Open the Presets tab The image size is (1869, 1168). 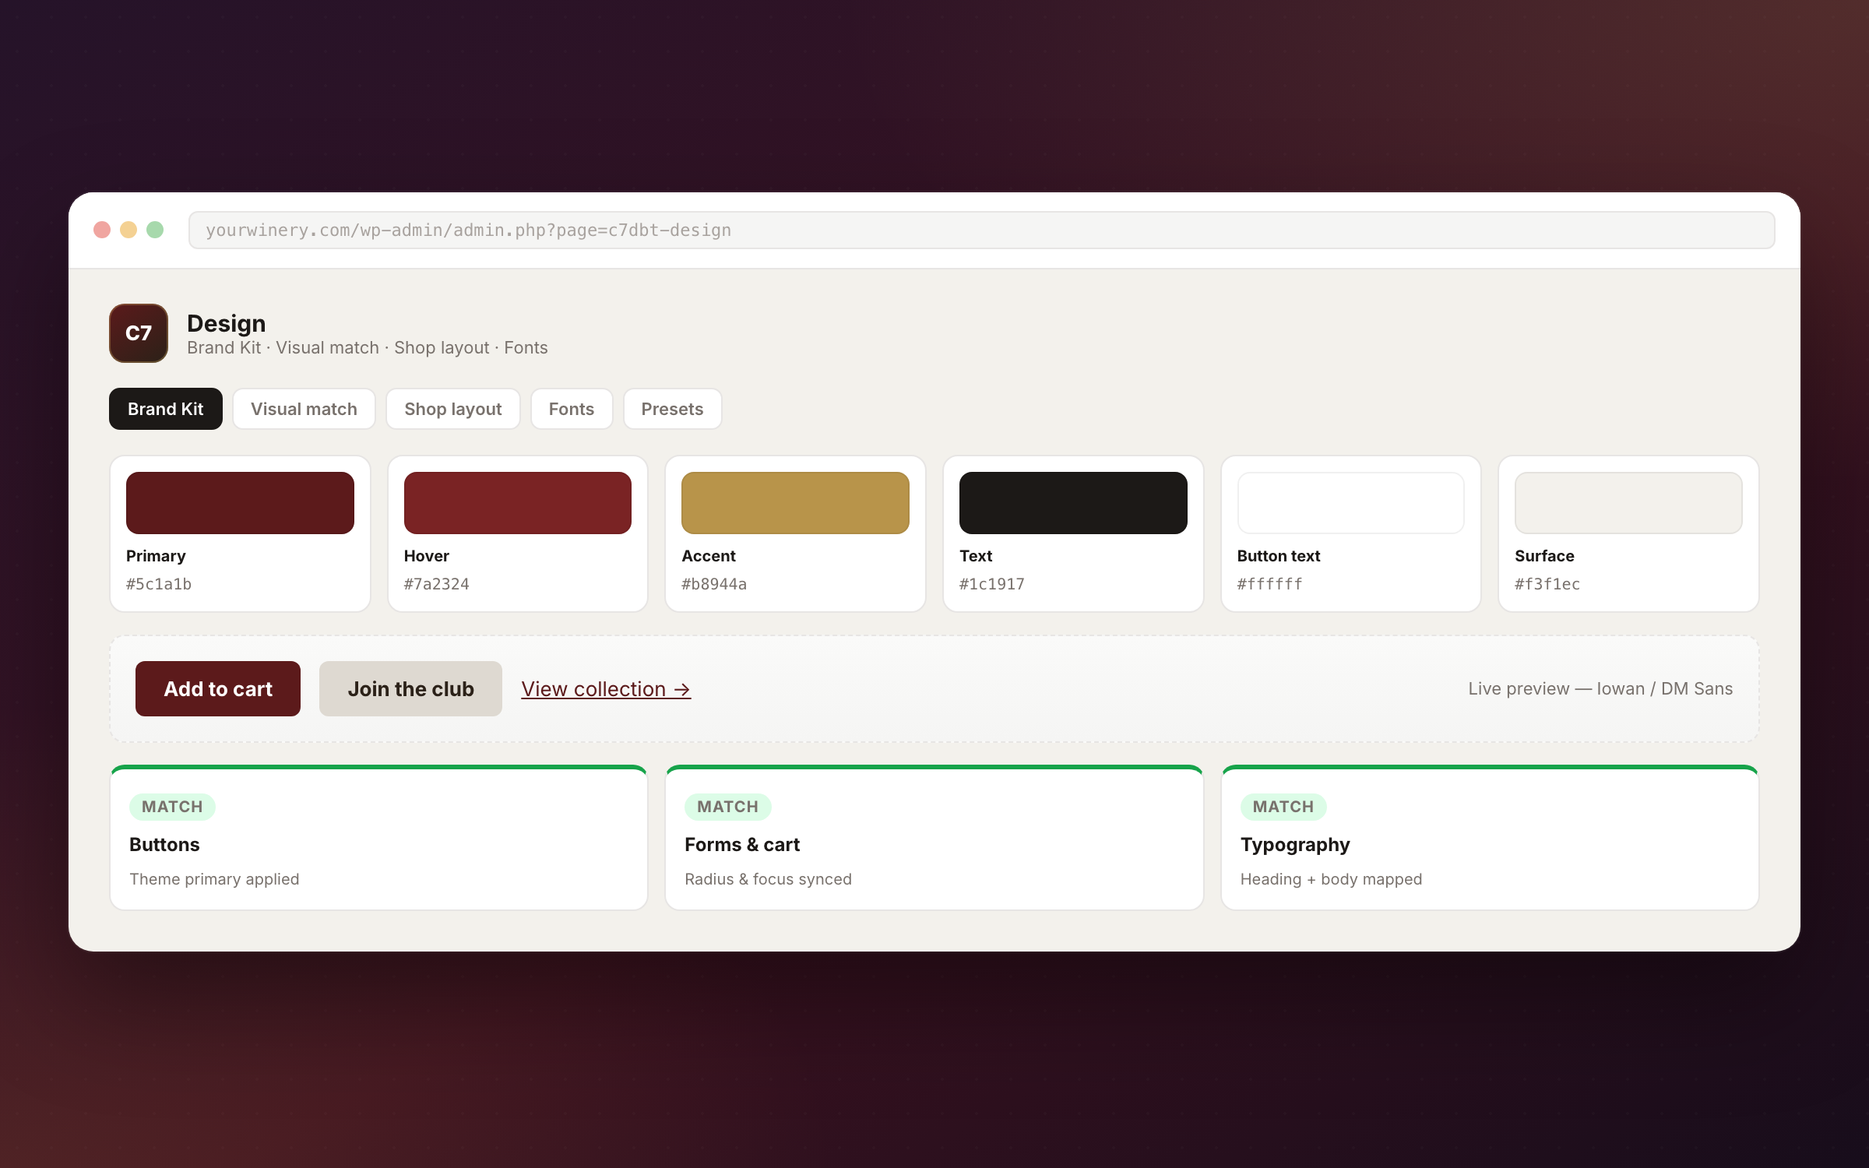[x=672, y=409]
